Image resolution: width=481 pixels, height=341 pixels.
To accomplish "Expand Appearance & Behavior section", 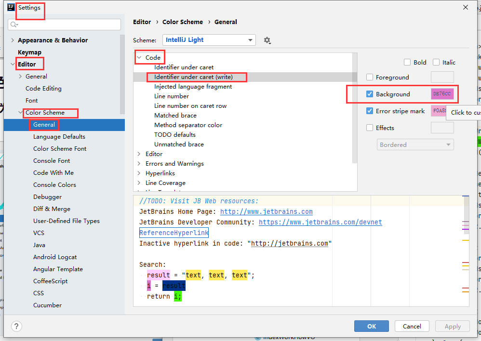I will click(x=12, y=40).
